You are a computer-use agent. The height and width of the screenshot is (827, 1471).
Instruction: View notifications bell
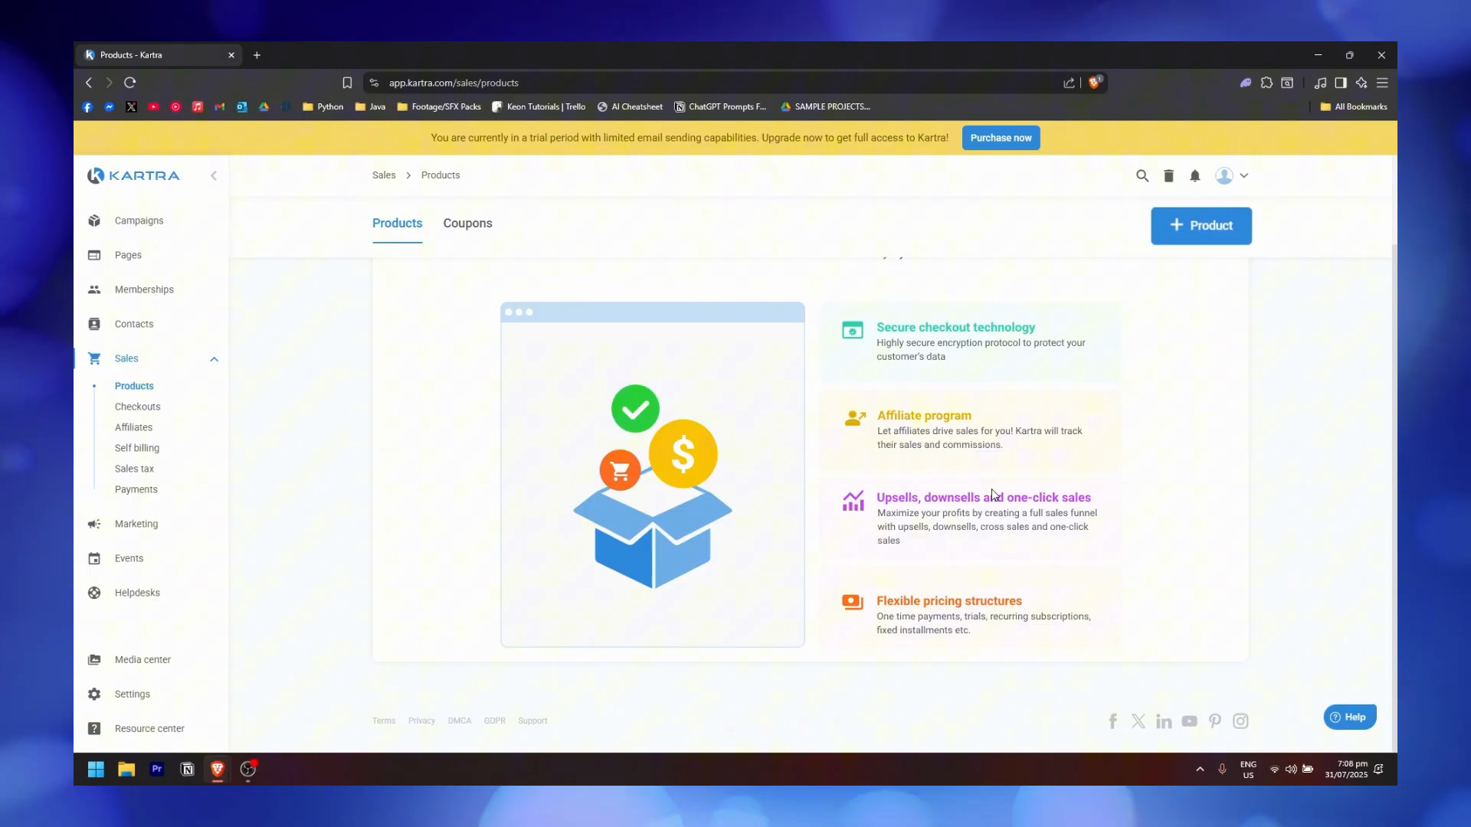tap(1194, 176)
